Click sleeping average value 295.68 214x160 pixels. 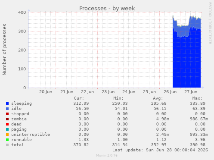coord(159,104)
